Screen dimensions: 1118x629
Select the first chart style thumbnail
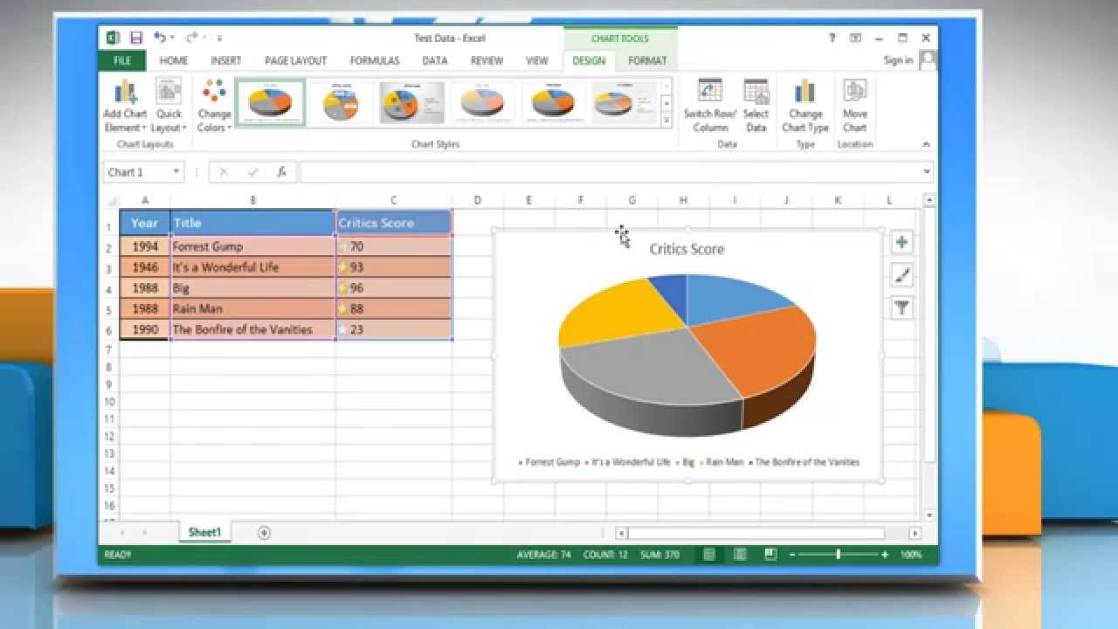click(x=271, y=102)
